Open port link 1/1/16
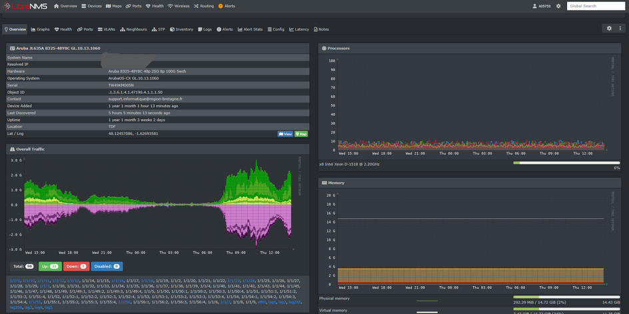 pyautogui.click(x=118, y=281)
